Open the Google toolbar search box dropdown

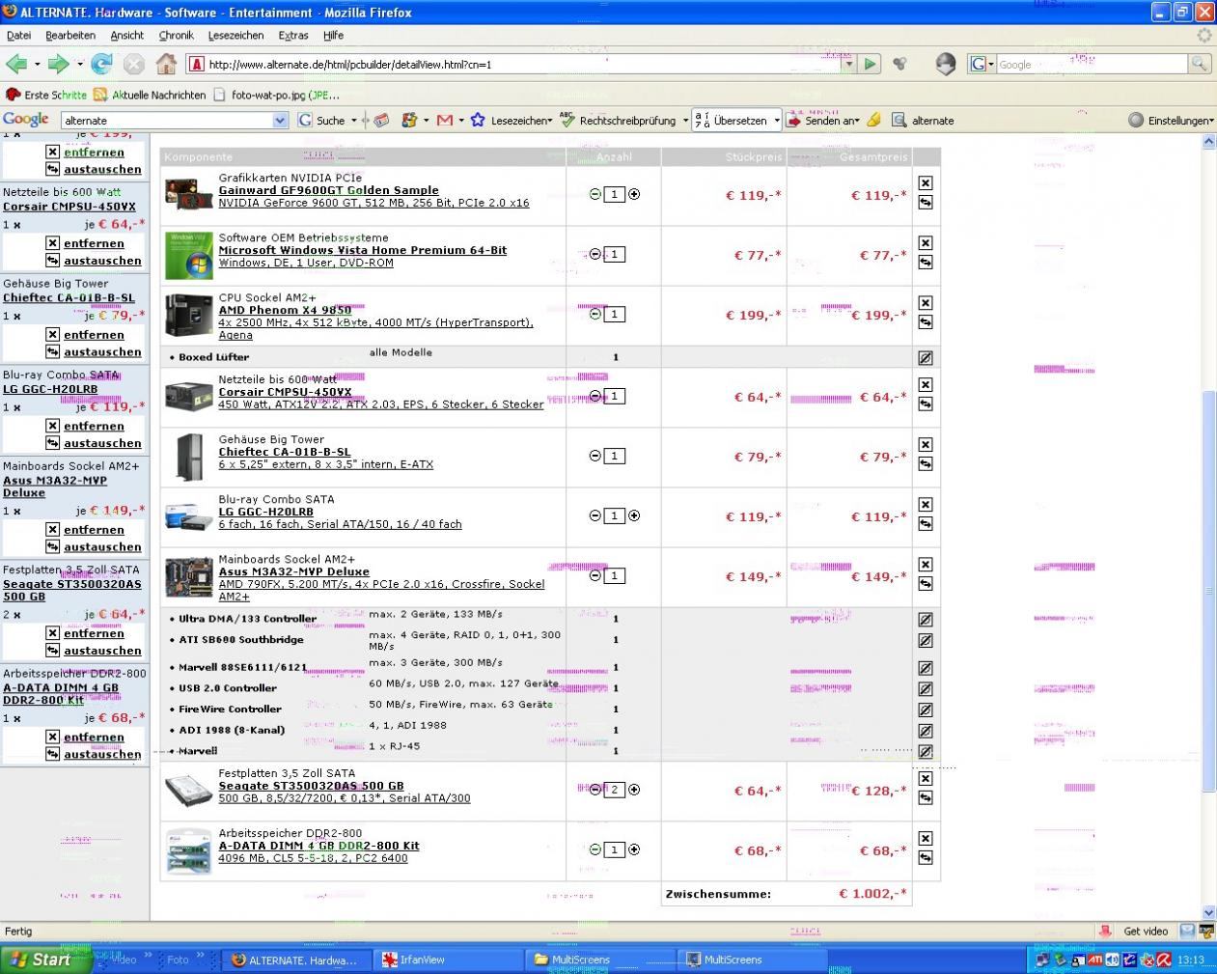tap(280, 121)
